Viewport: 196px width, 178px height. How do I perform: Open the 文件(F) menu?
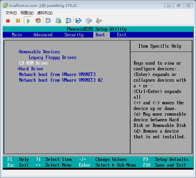(11, 13)
